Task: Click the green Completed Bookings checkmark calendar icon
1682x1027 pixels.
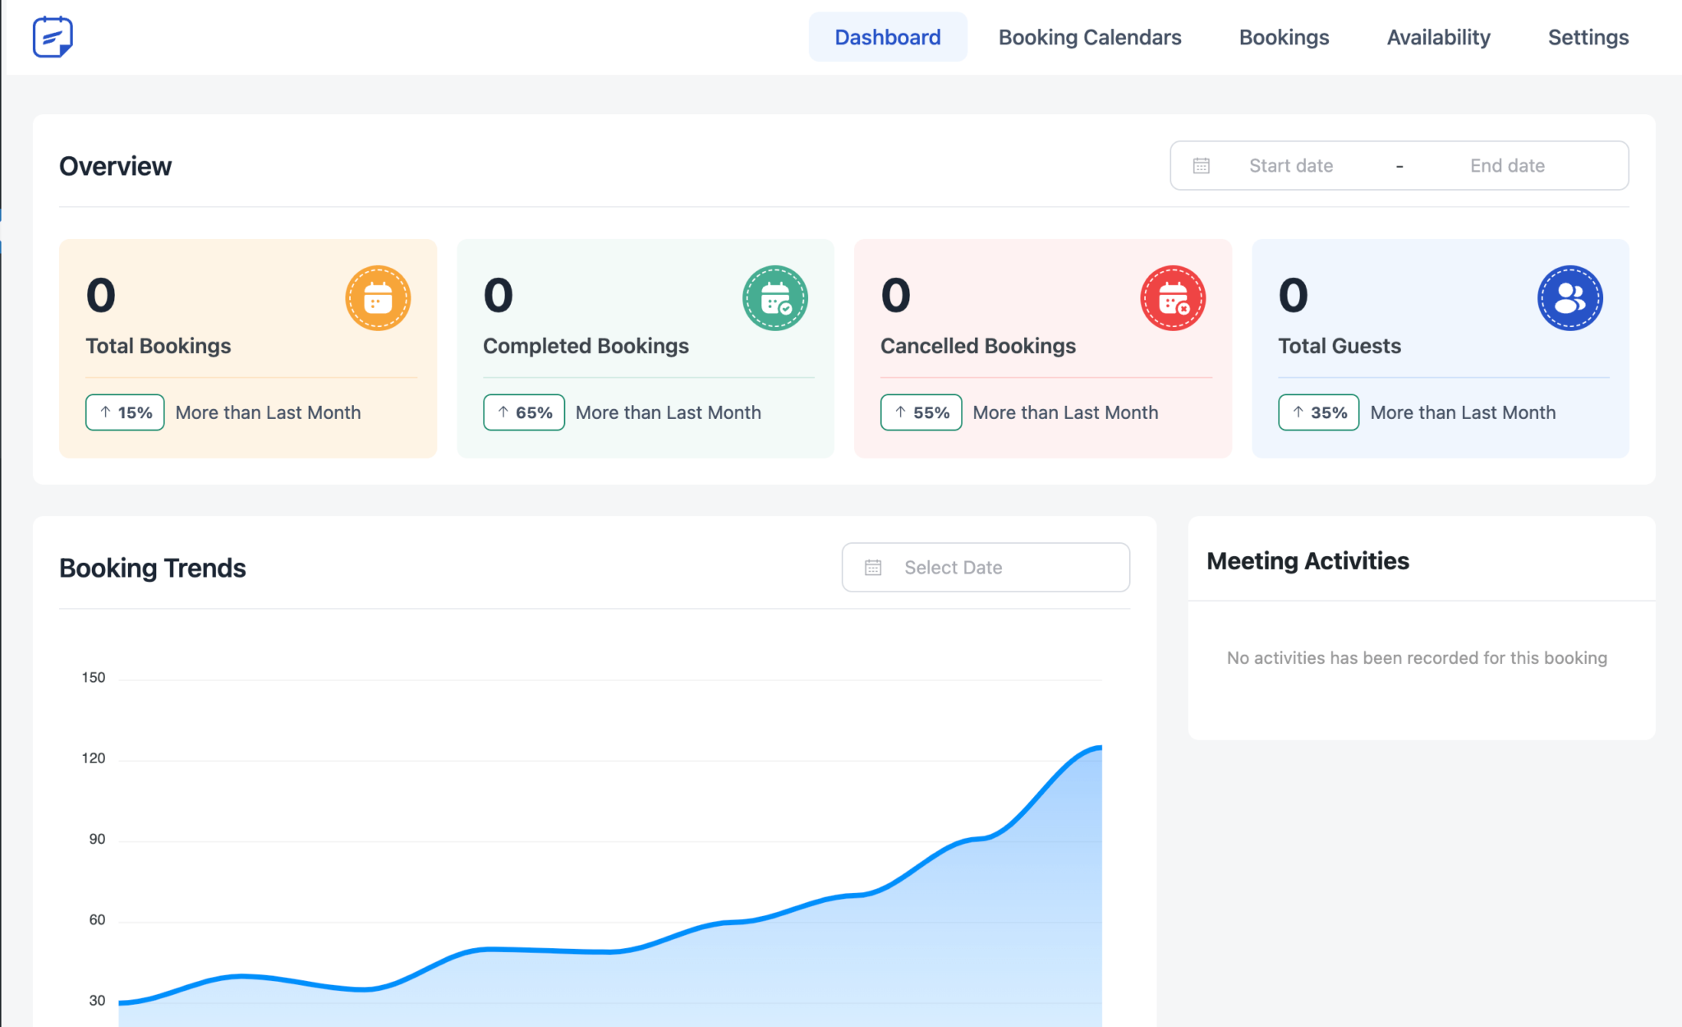Action: click(x=775, y=297)
